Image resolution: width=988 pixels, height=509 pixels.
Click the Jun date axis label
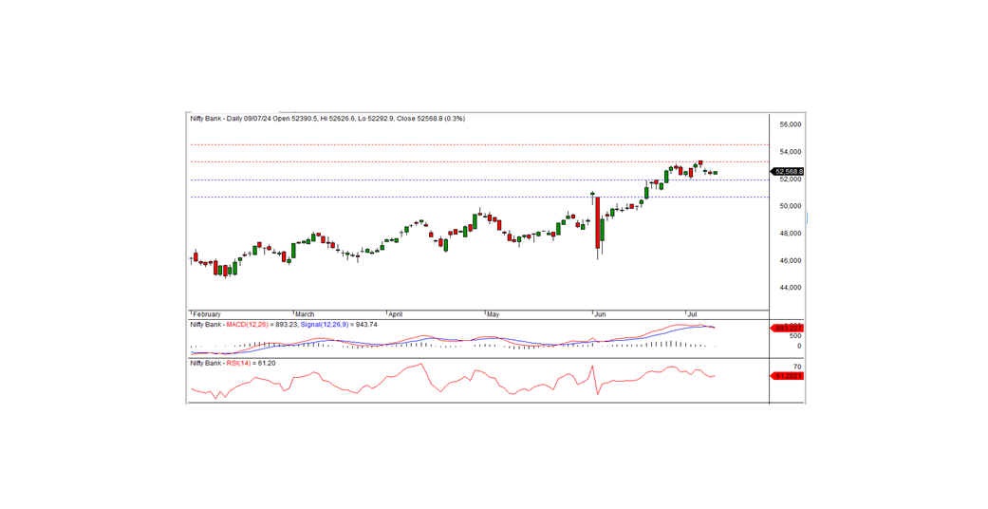[600, 314]
